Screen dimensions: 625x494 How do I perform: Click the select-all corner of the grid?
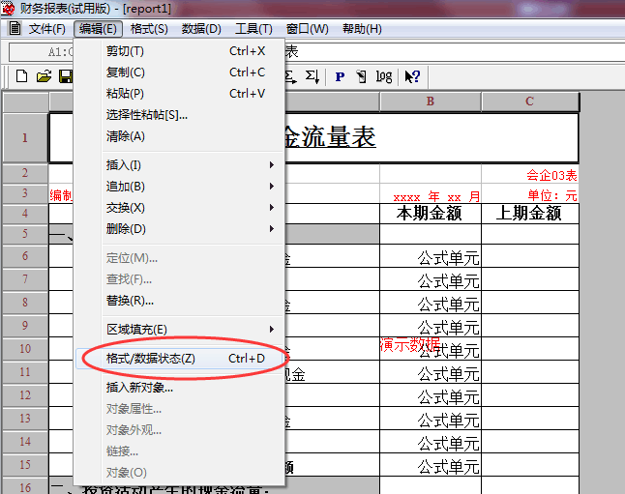(x=25, y=102)
